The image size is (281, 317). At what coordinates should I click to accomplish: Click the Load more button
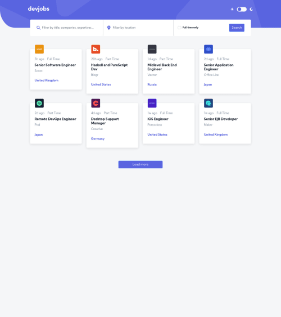(x=140, y=164)
